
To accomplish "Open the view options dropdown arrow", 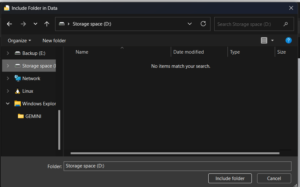I will 272,40.
